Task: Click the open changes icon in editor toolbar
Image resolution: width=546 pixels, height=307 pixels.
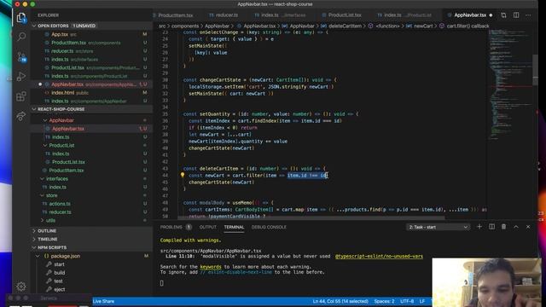Action: coord(503,15)
